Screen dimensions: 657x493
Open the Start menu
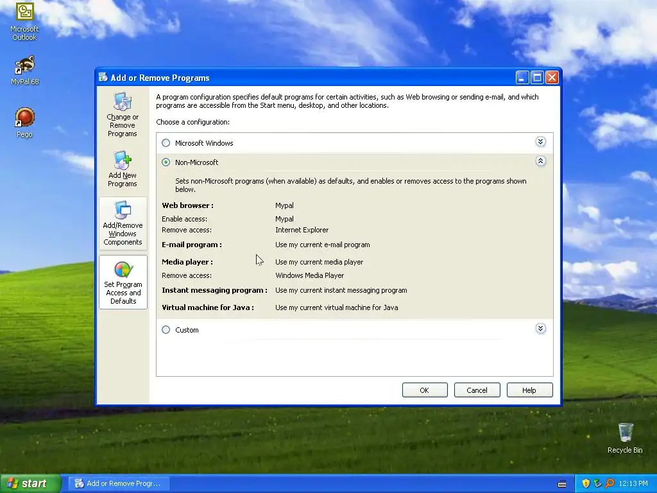point(30,483)
